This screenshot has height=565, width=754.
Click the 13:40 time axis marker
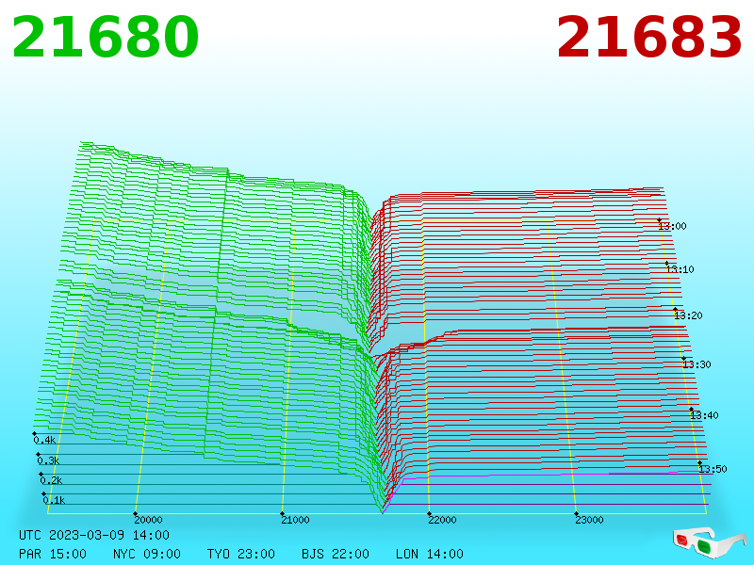[x=704, y=415]
